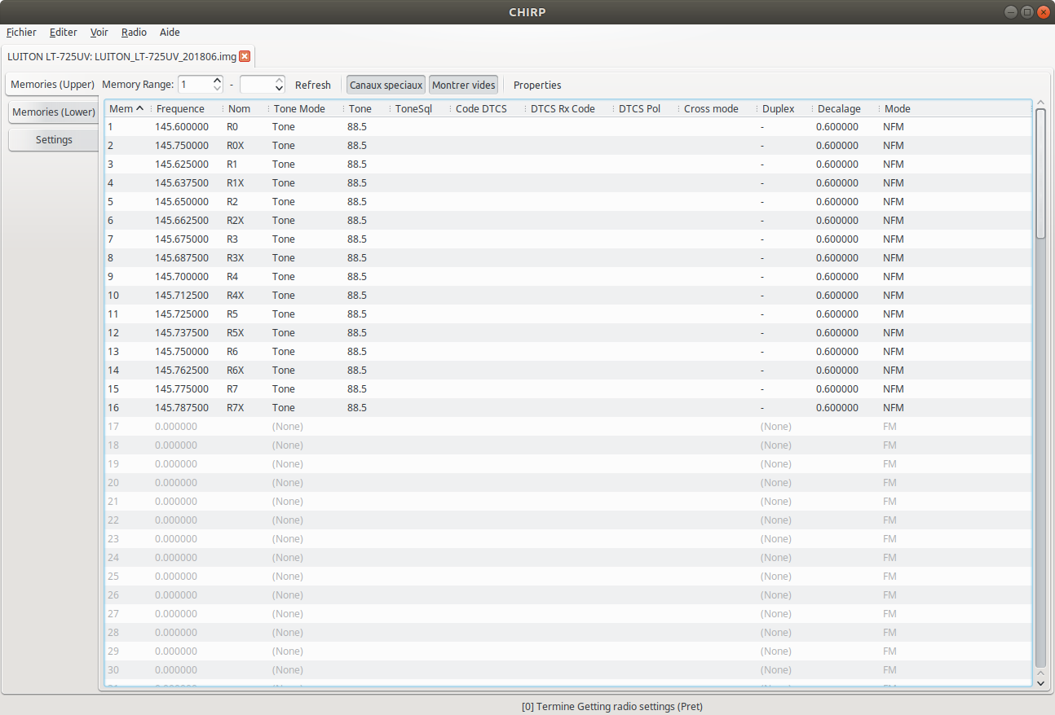
Task: Click Tone Mode cell of row R4X
Action: pyautogui.click(x=305, y=295)
